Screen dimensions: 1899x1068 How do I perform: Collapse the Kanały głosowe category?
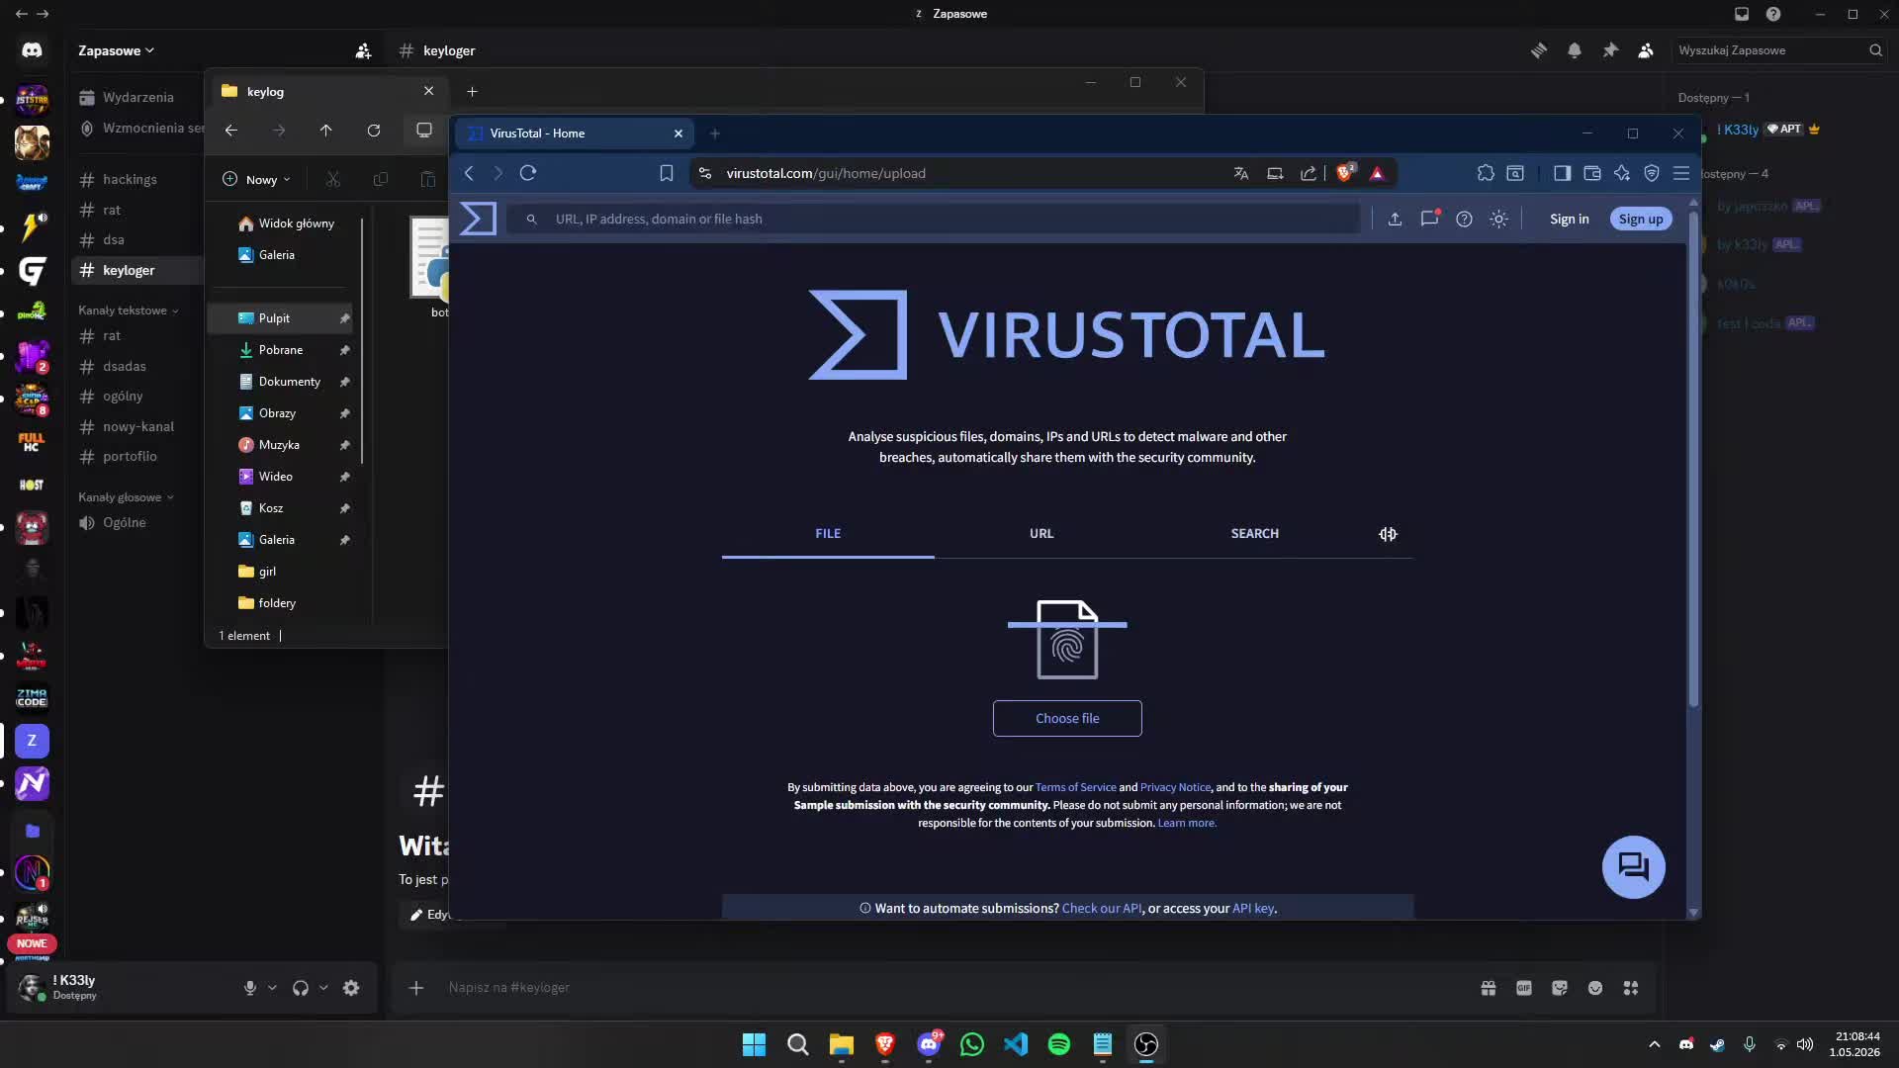126,497
